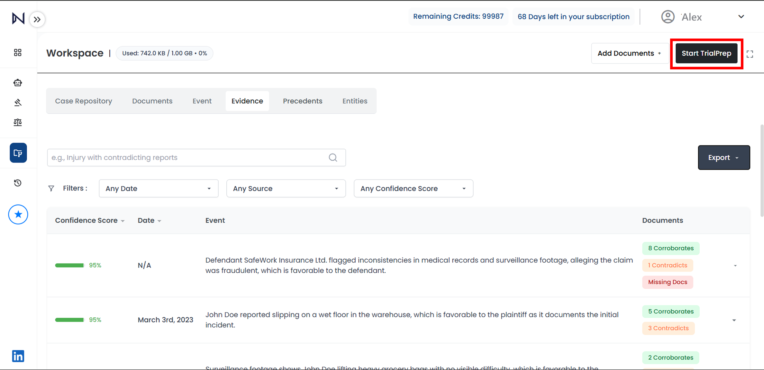This screenshot has width=764, height=370.
Task: Click the blue star circle icon
Action: (18, 214)
